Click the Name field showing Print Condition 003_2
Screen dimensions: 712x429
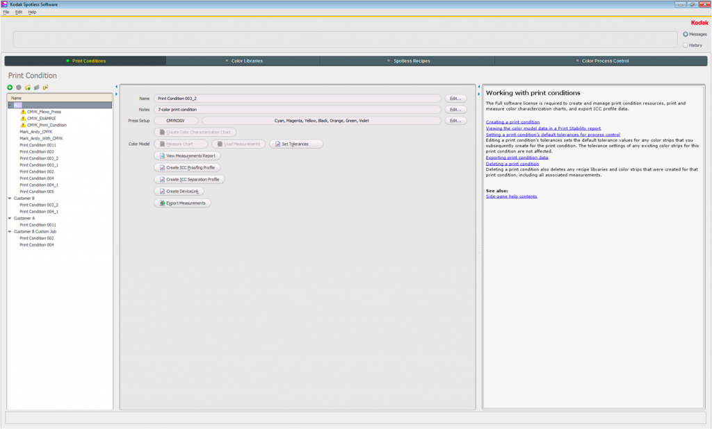coord(298,99)
